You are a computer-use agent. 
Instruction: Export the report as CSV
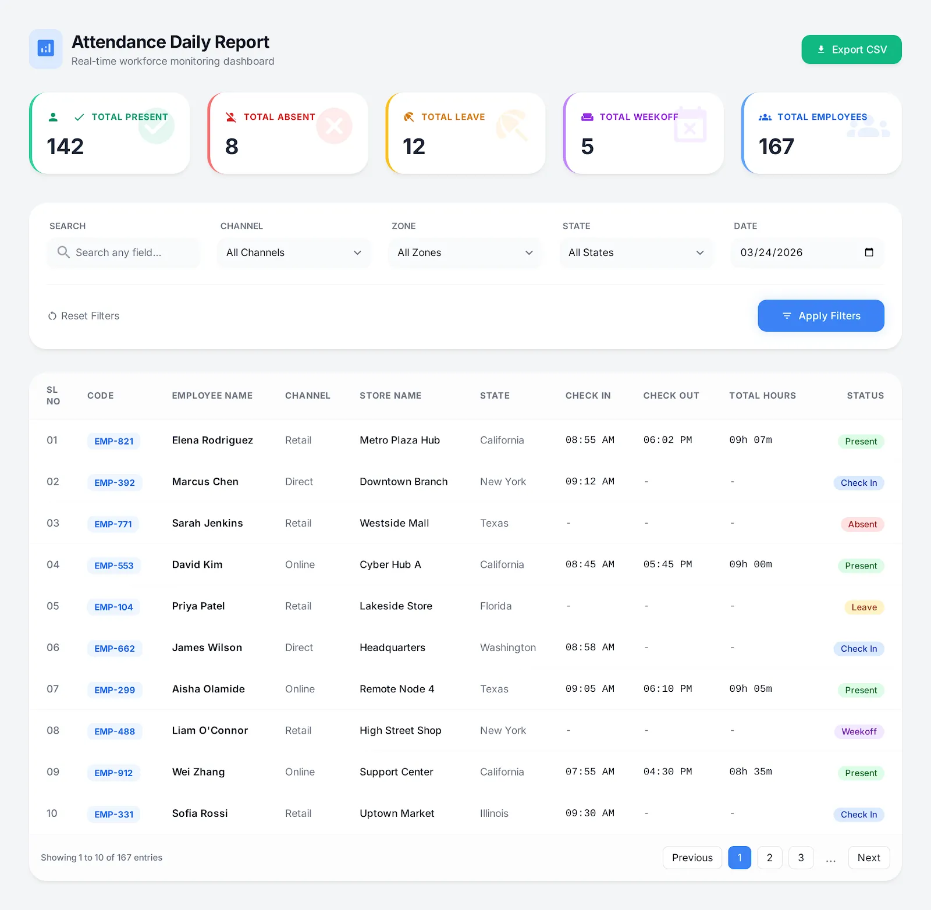tap(851, 49)
